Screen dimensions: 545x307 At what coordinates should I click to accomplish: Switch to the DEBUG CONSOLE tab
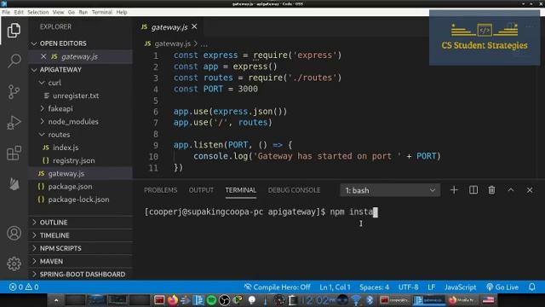coord(294,190)
